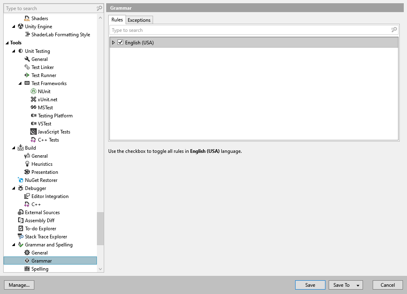Image resolution: width=407 pixels, height=294 pixels.
Task: Click the MSTest settings icon
Action: pos(34,107)
